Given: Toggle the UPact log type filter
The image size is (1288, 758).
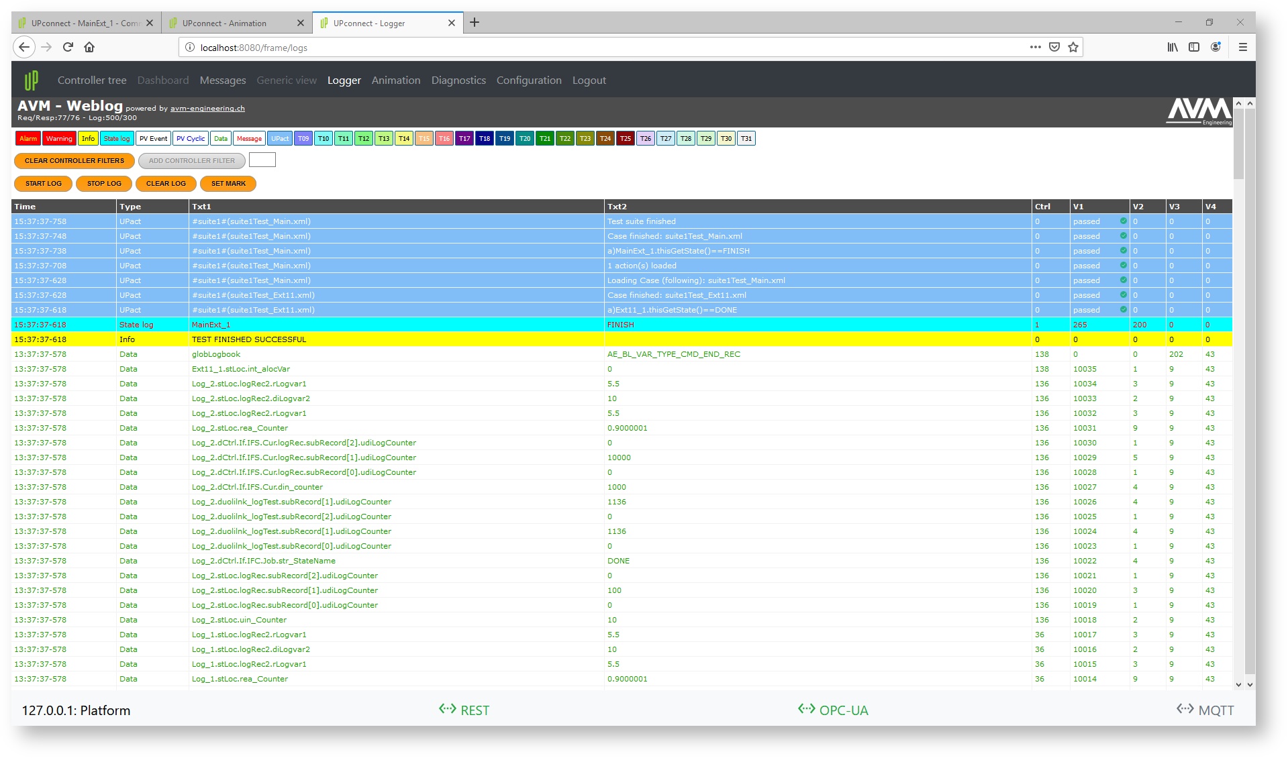Looking at the screenshot, I should 280,139.
